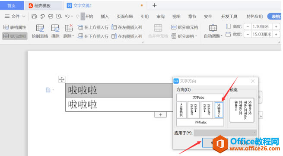Click the save document icon

(34, 16)
